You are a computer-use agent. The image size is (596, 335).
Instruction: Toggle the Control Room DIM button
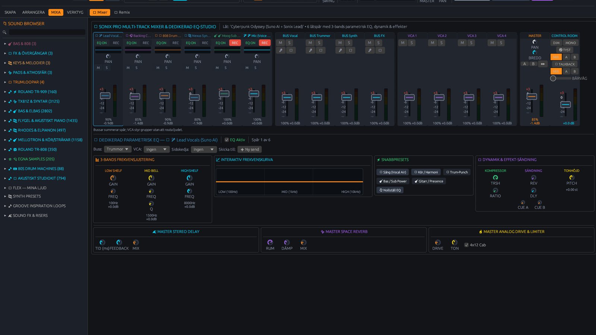pos(556,43)
